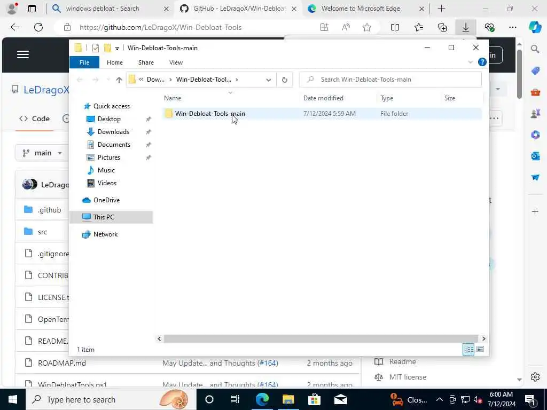Screen dimensions: 547x410
Task: Select Pictures in navigation pane
Action: pos(109,157)
